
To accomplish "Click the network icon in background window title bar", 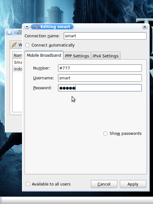I will 19,32.
